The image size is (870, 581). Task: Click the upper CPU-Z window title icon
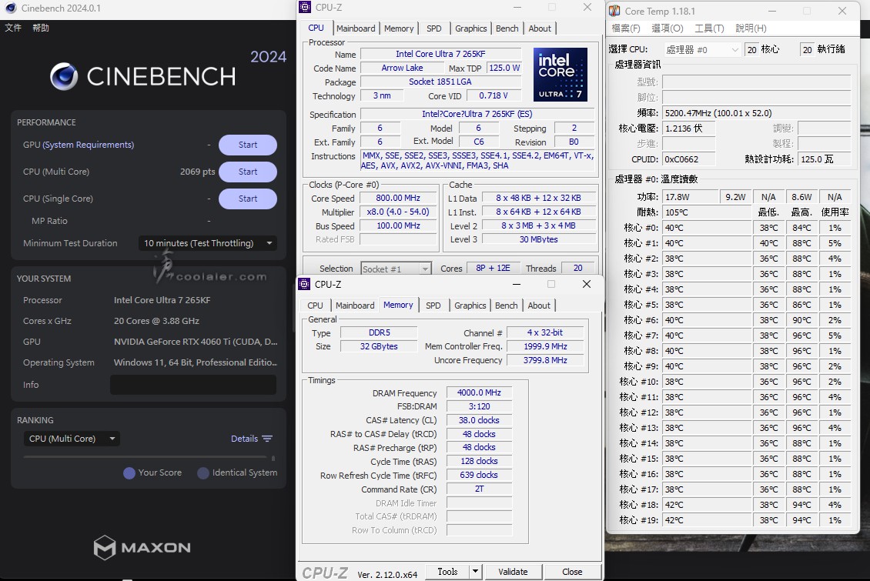[x=305, y=7]
